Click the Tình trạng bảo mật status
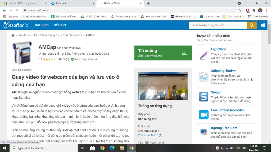This screenshot has height=152, width=271. [85, 59]
